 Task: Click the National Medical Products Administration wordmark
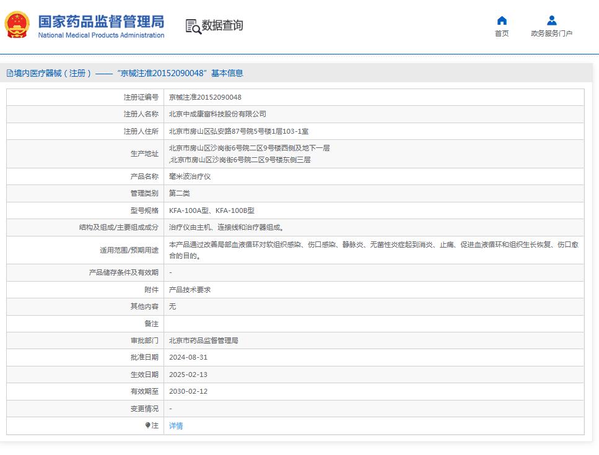coord(101,35)
